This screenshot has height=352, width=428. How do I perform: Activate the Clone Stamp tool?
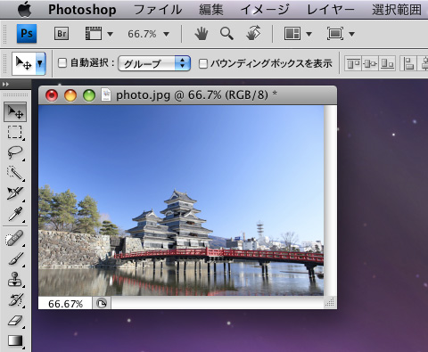[x=15, y=279]
